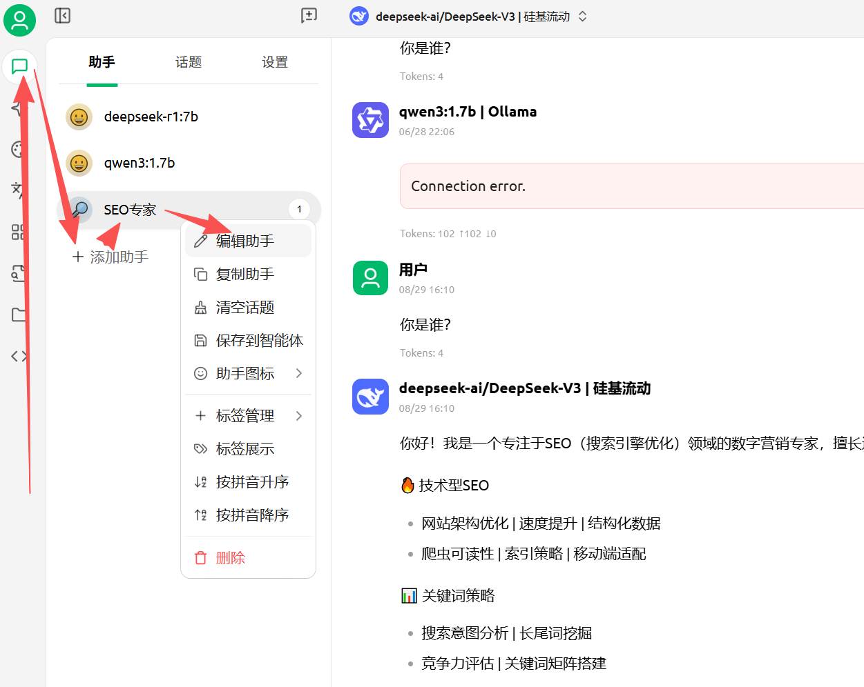
Task: Collapse the assistants side panel
Action: [x=63, y=15]
